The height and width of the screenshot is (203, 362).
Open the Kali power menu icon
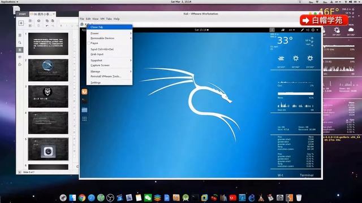[x=313, y=30]
